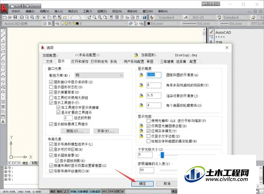Toggle 应用实体填充(Y) checkbox
Image resolution: width=264 pixels, height=194 pixels.
[x=148, y=131]
